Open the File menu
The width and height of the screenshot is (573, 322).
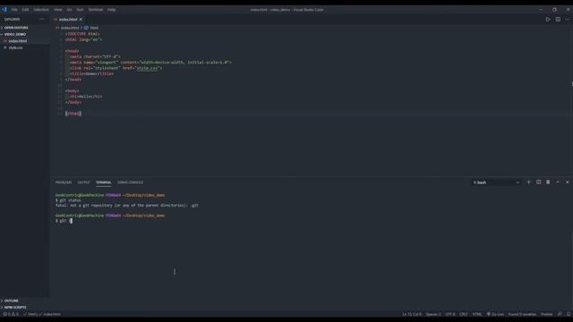[14, 10]
